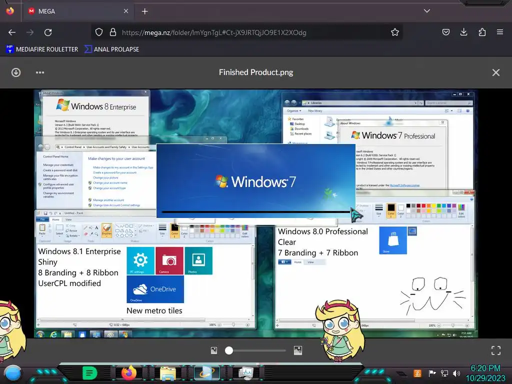Select the MEGA browser tab

tap(78, 11)
